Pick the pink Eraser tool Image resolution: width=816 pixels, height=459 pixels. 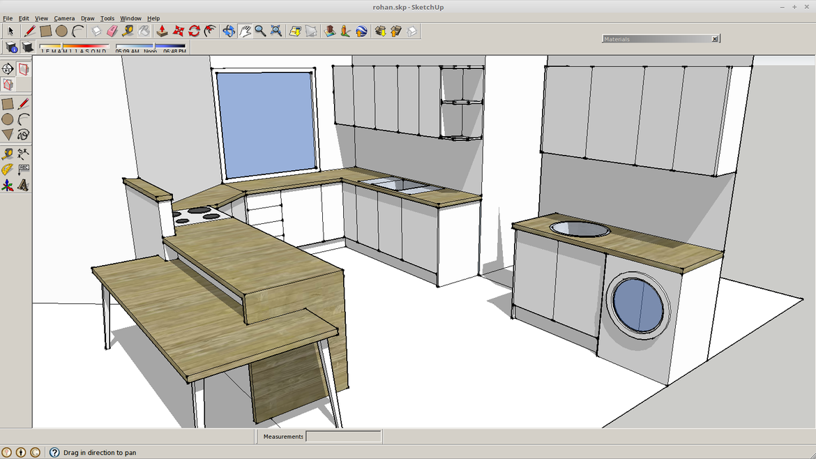(x=112, y=31)
